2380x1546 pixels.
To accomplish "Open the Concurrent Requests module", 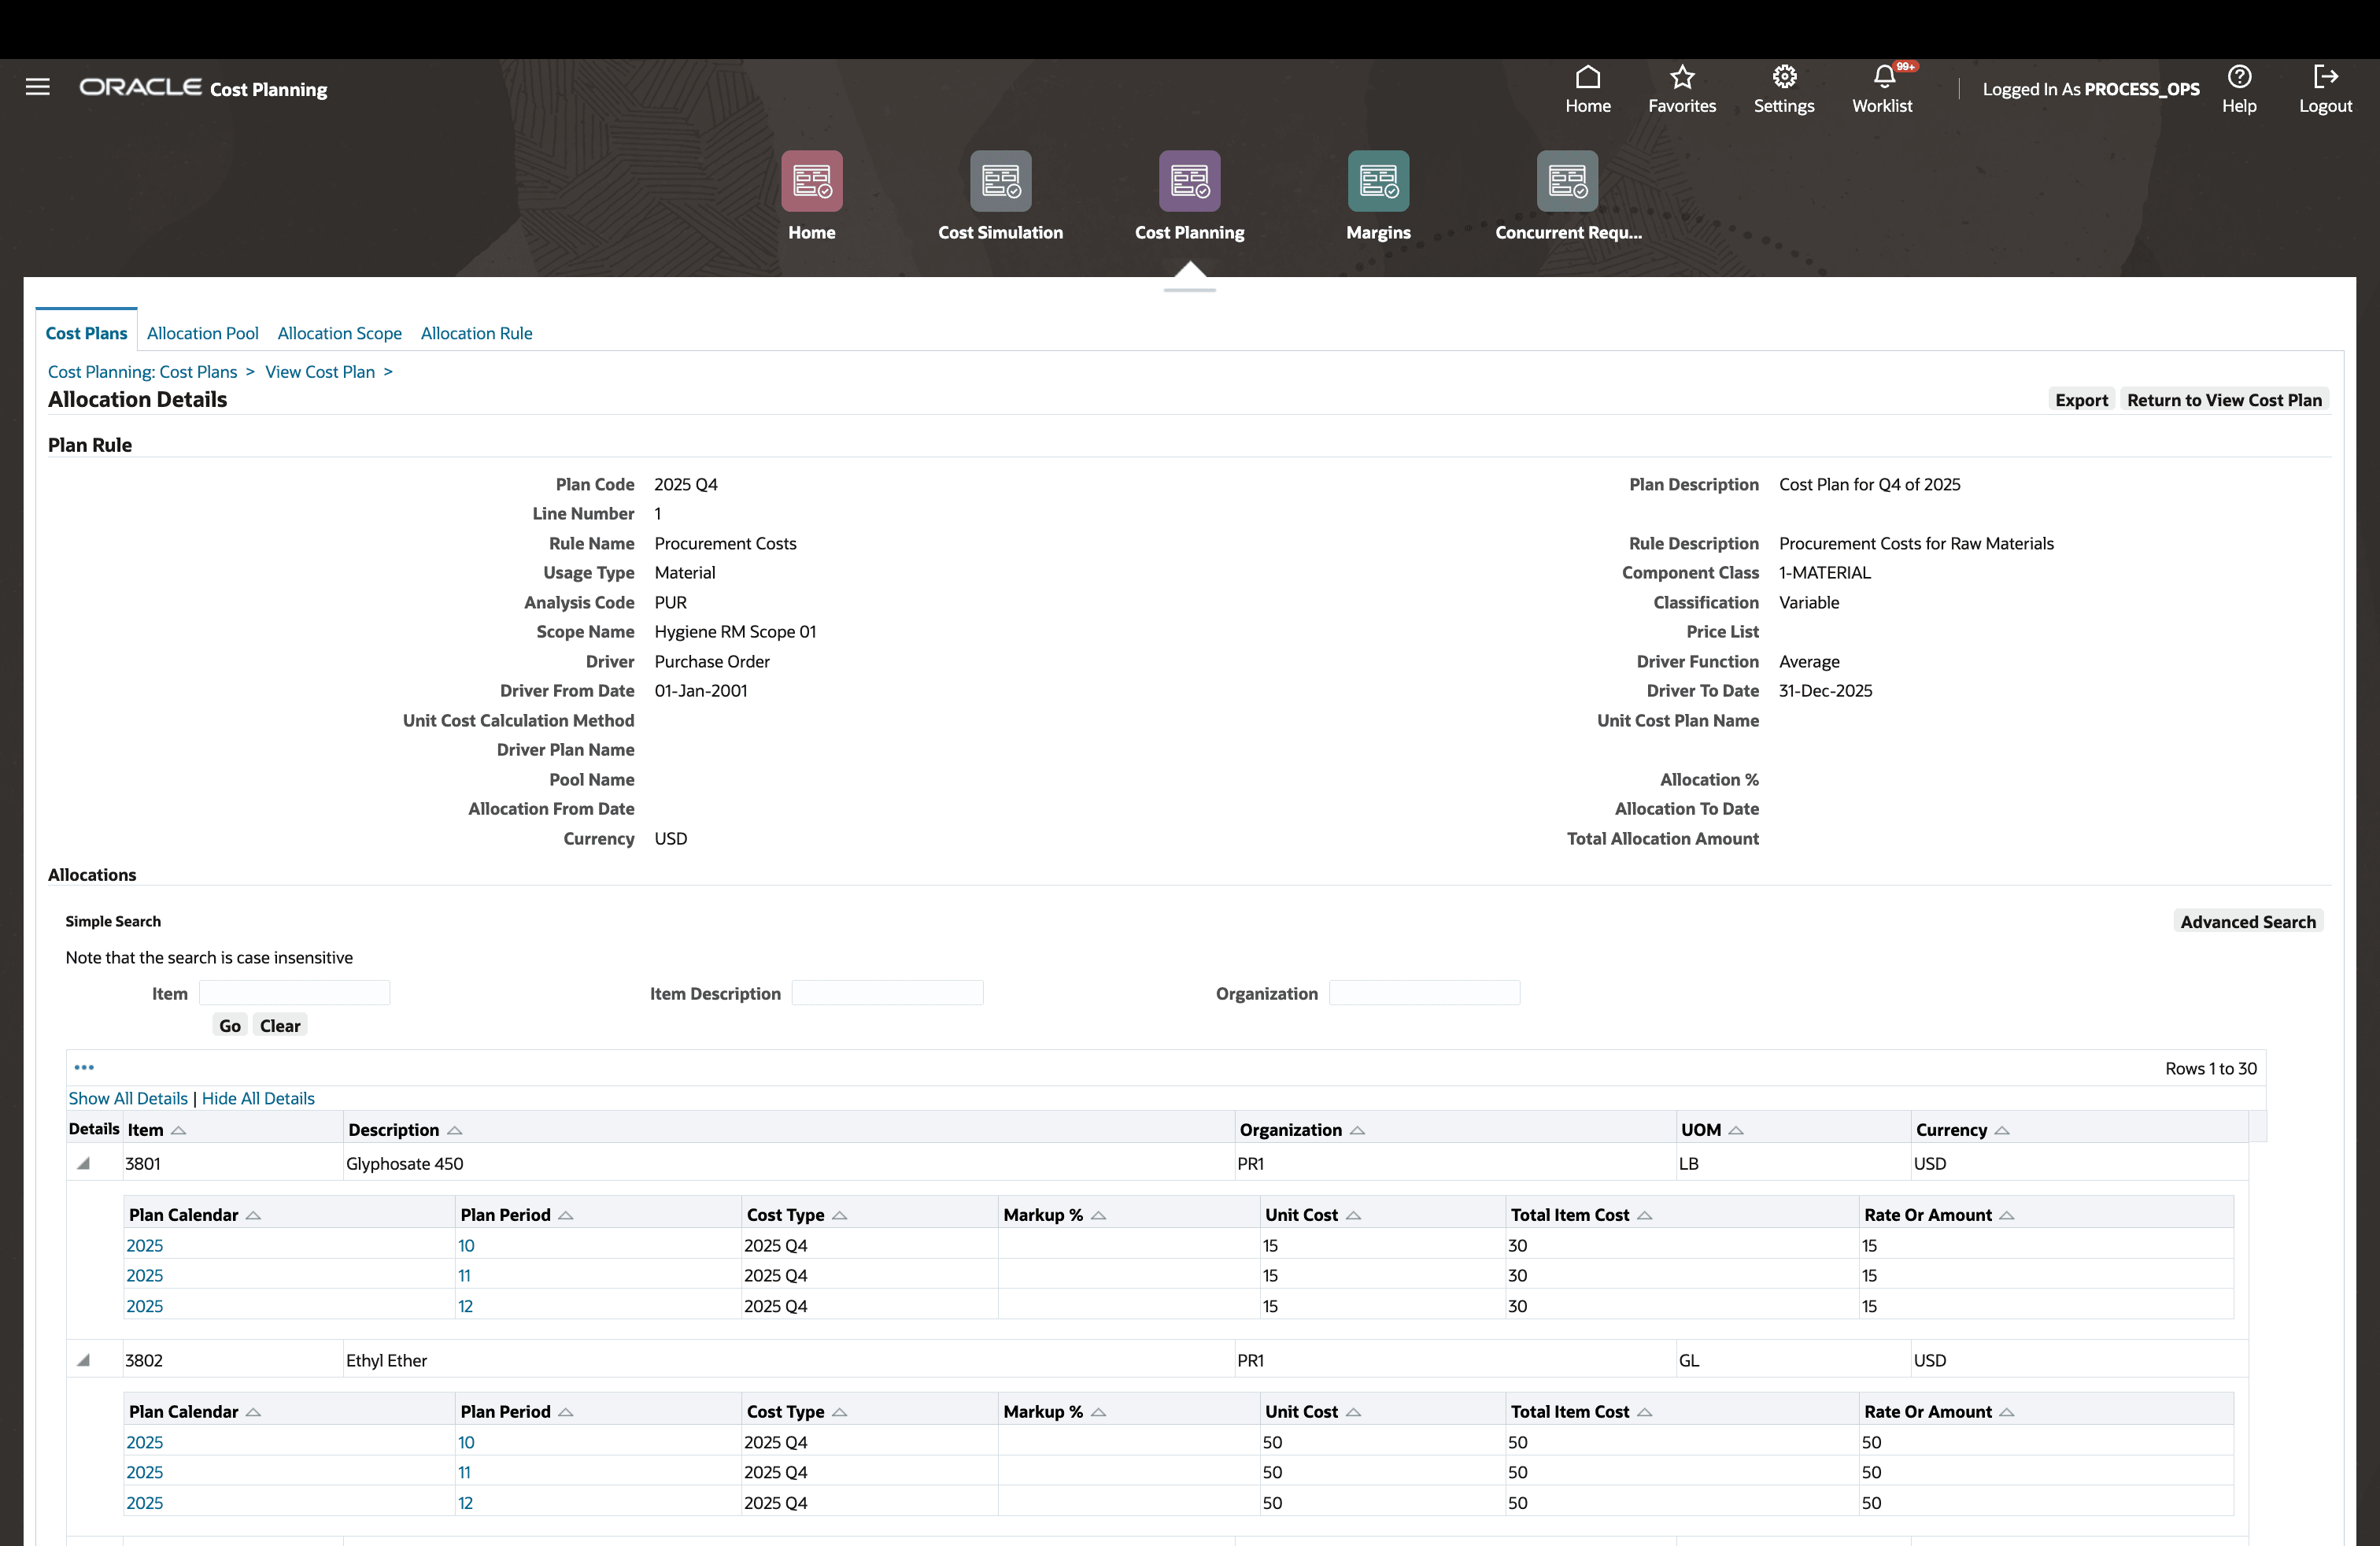I will (x=1567, y=182).
